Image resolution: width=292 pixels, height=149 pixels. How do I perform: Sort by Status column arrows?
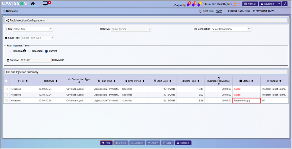click(252, 81)
